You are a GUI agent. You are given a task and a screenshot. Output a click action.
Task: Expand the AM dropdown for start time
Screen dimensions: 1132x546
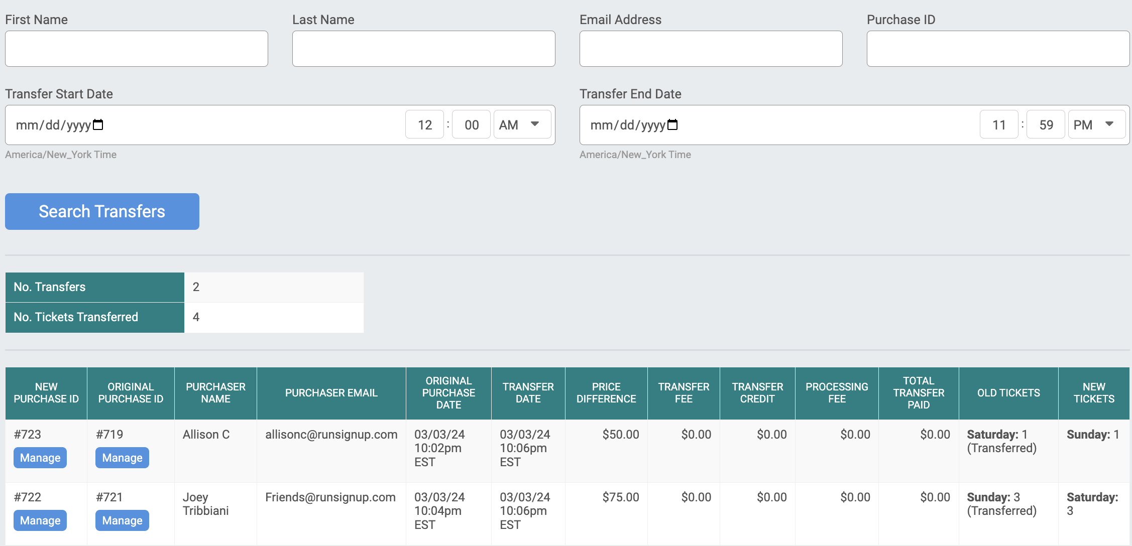[522, 124]
